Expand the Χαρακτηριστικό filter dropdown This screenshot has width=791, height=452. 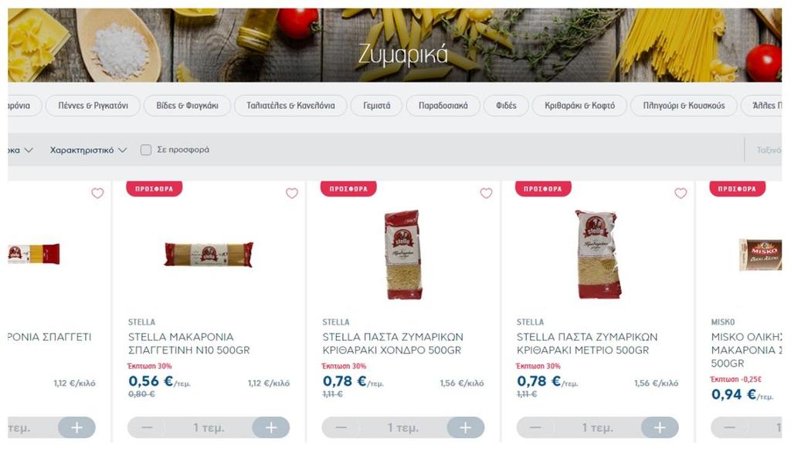(88, 150)
